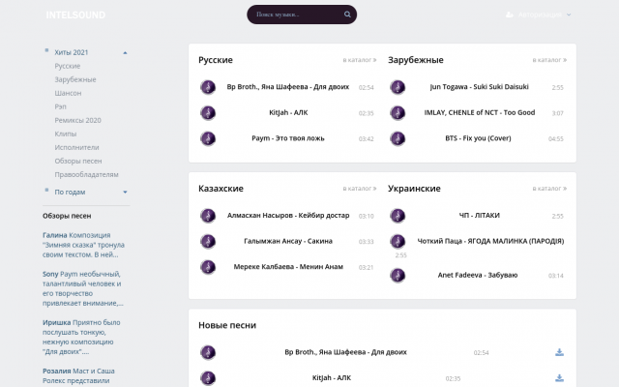Play Bp Broth., Яна Шафеева track in Русские
Viewport: 619px width, 387px height.
(x=208, y=87)
